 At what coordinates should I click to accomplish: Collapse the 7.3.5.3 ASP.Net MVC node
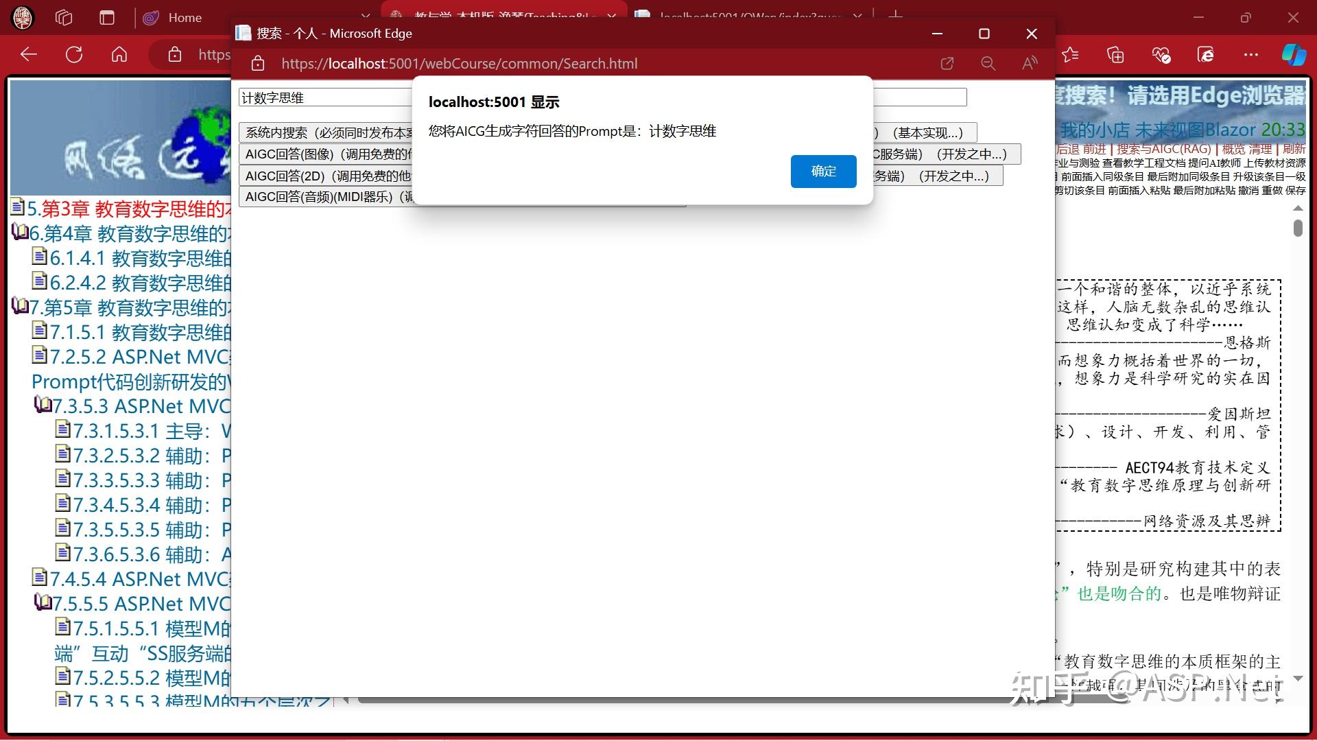coord(43,405)
